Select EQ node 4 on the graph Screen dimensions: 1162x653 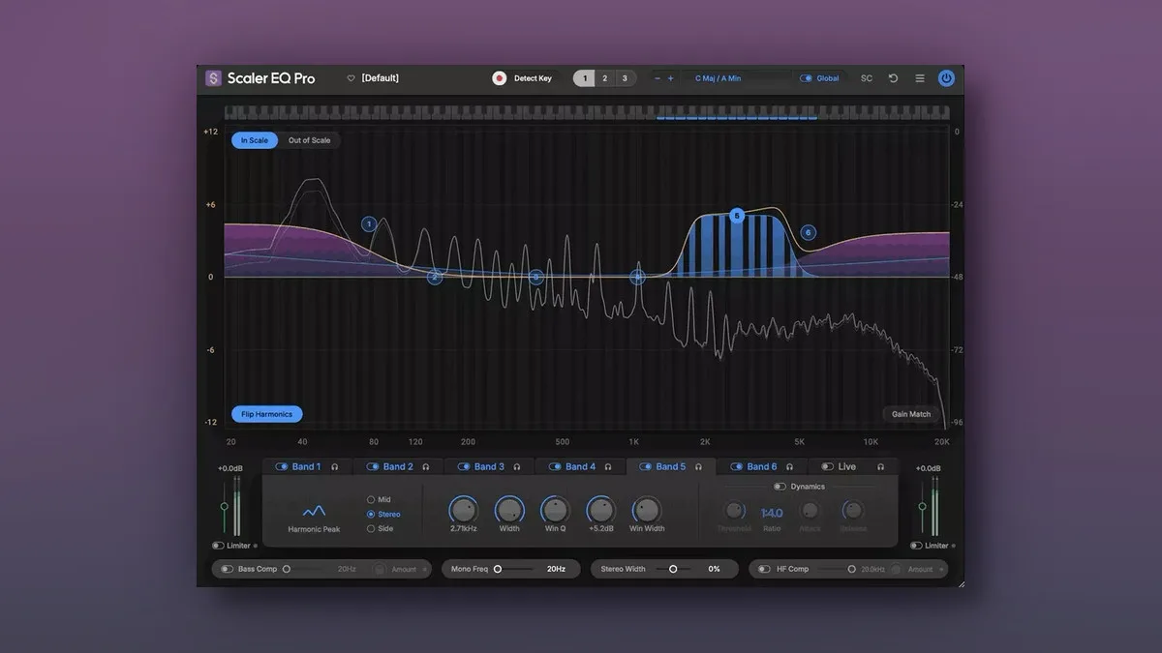[x=637, y=278]
